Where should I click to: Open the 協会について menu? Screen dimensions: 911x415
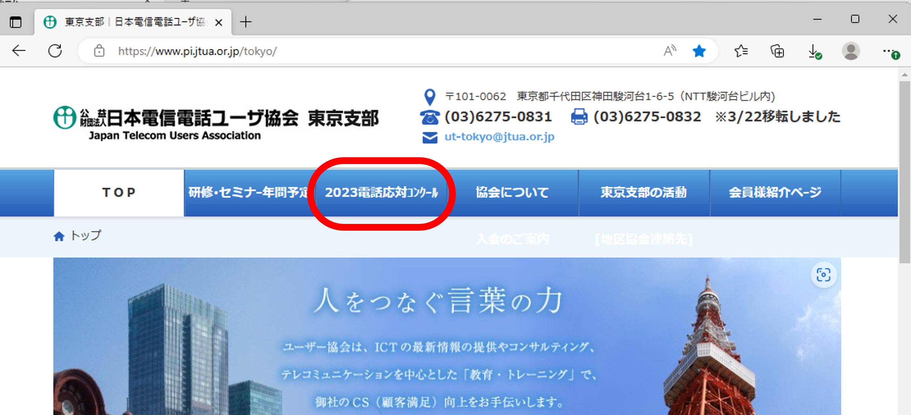[512, 193]
